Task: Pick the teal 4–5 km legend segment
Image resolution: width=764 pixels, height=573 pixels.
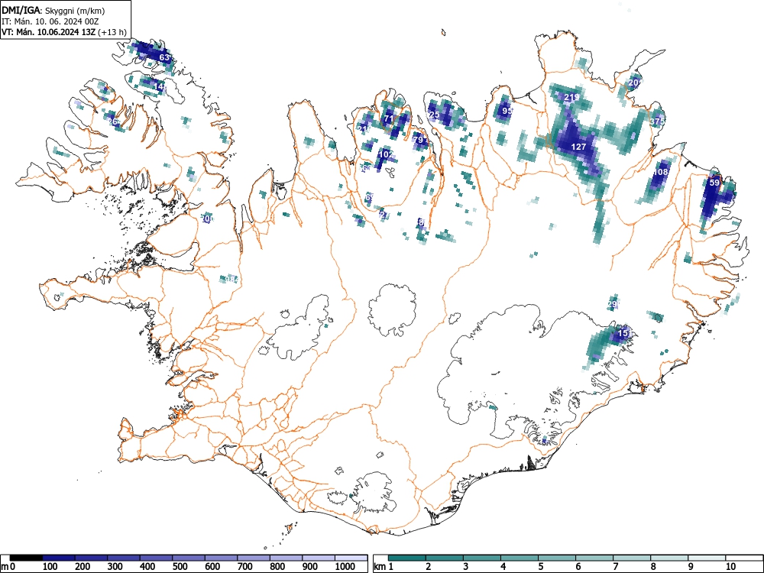Action: tap(520, 558)
